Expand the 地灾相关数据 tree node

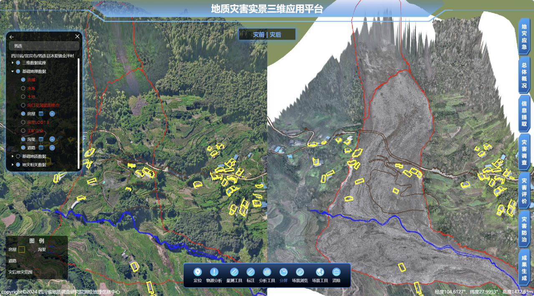point(13,164)
